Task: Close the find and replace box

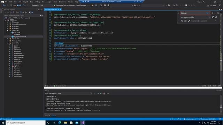Action: pyautogui.click(x=218, y=13)
